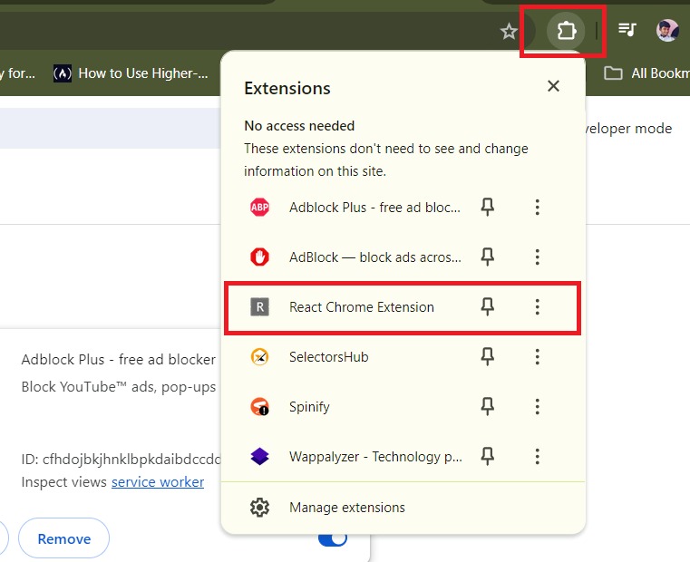
Task: Toggle the Adblock Plus enable switch
Action: tap(333, 538)
